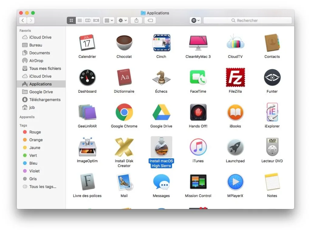The image size is (311, 233).
Task: Open the Messages app icon
Action: pyautogui.click(x=161, y=182)
